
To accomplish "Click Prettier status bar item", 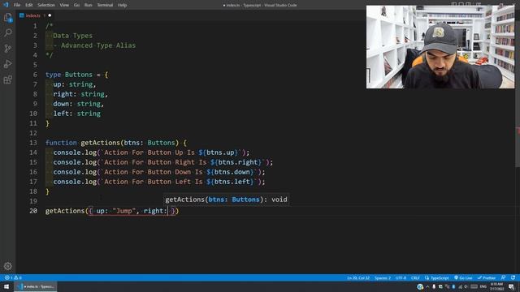I will point(487,277).
